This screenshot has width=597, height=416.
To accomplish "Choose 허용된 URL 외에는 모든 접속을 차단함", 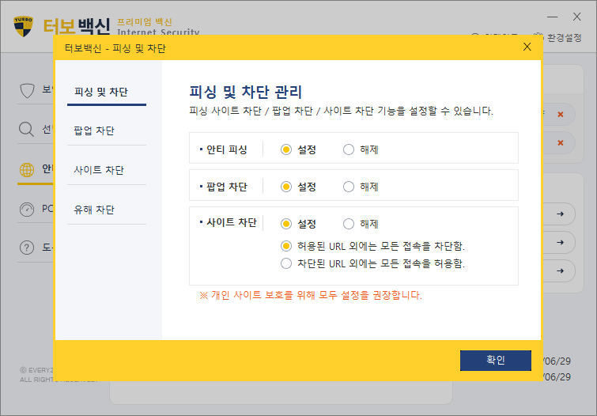I will coord(286,246).
